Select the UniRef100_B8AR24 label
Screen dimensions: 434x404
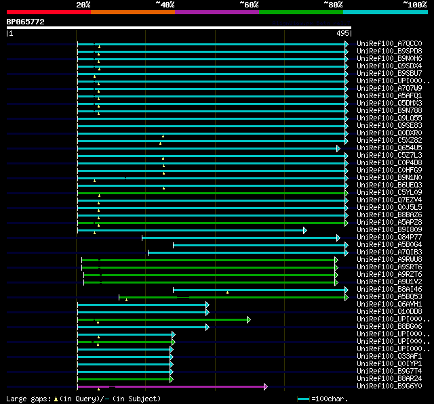(x=389, y=379)
